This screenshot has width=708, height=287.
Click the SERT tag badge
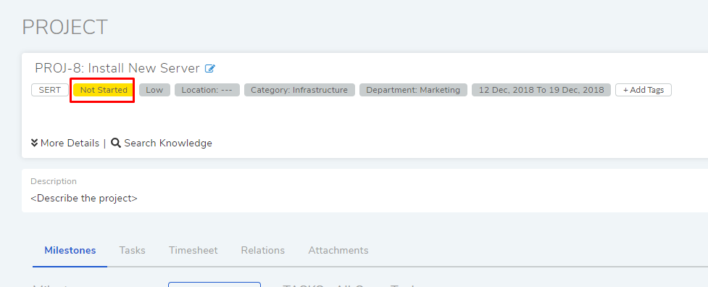50,90
